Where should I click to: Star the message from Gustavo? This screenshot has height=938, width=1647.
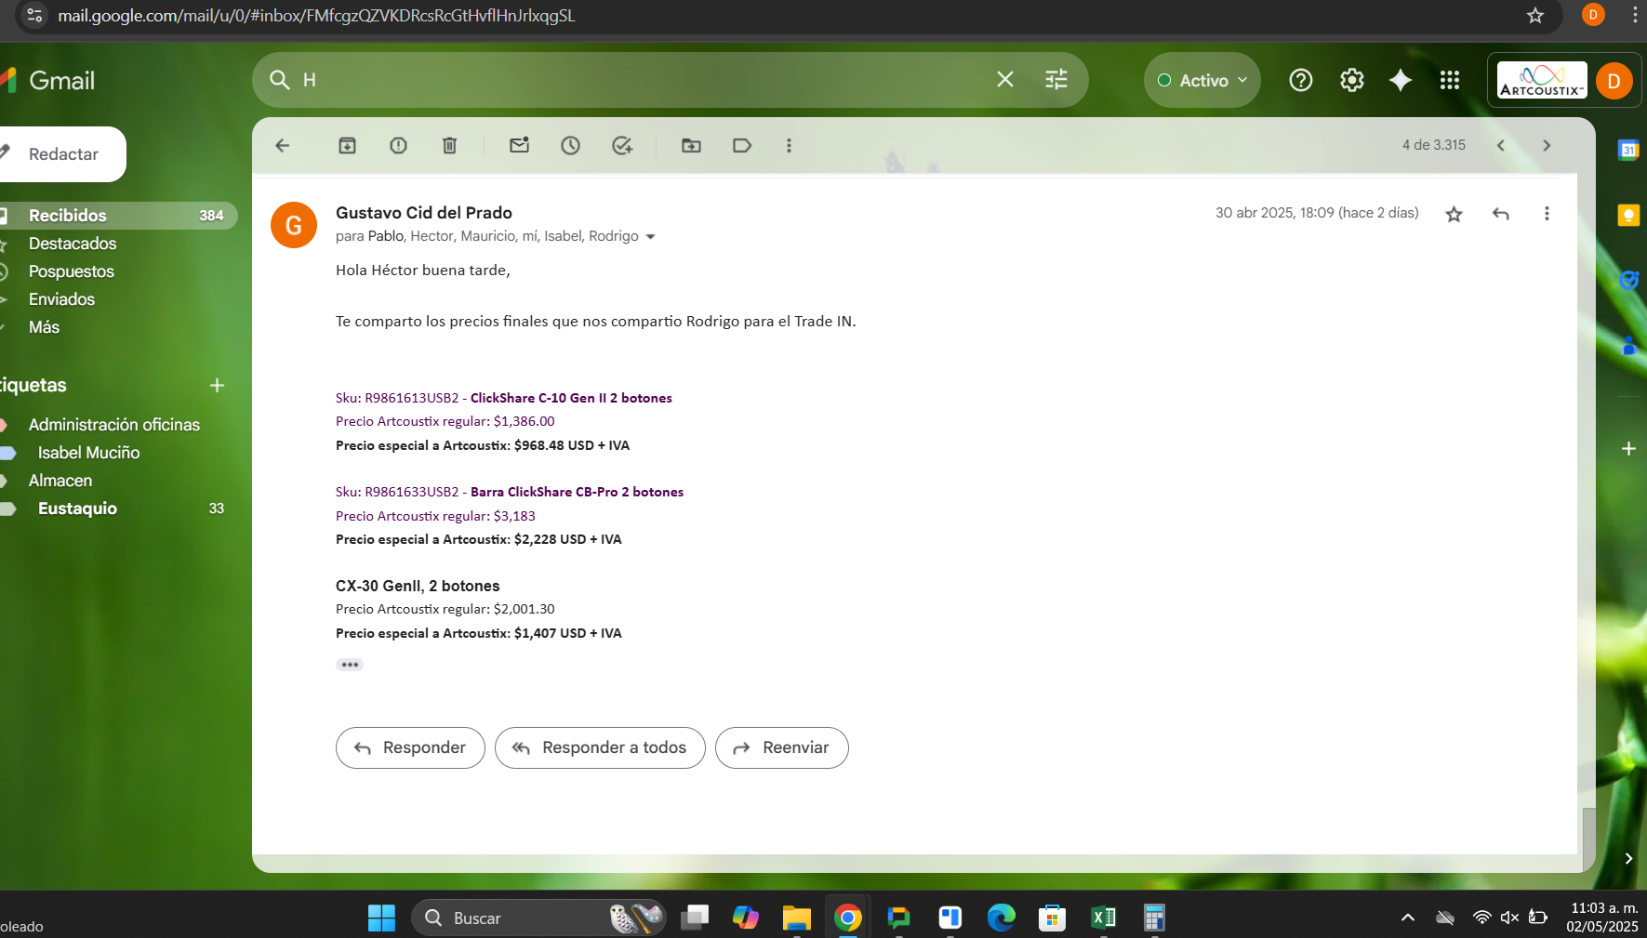click(x=1454, y=214)
